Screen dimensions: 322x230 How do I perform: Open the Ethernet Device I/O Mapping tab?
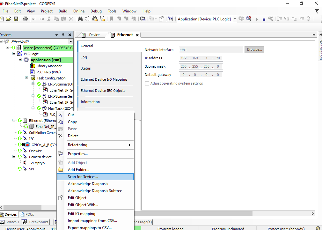(x=104, y=79)
